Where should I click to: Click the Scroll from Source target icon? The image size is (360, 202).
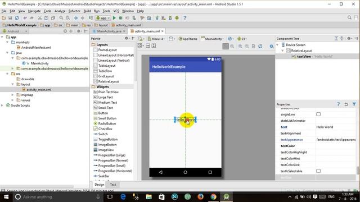[x=65, y=31]
